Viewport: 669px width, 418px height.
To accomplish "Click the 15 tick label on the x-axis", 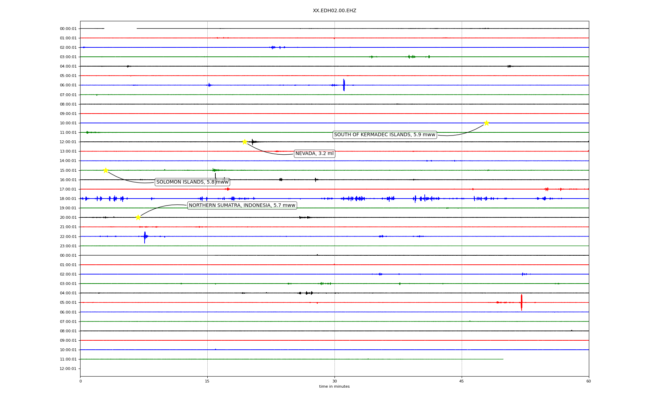I will 207,381.
